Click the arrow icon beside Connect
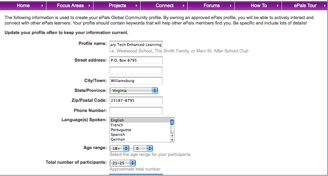The height and width of the screenshot is (176, 328). [x=183, y=6]
